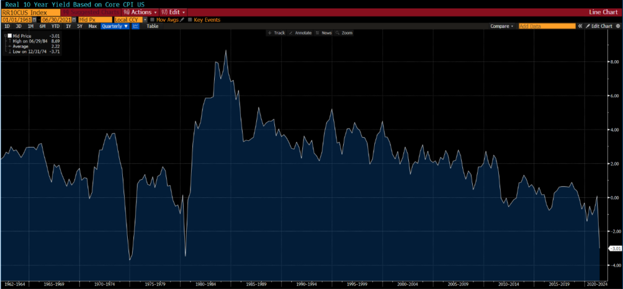Enable the Mov Avgs checkbox
This screenshot has height=289, width=623.
[x=153, y=19]
